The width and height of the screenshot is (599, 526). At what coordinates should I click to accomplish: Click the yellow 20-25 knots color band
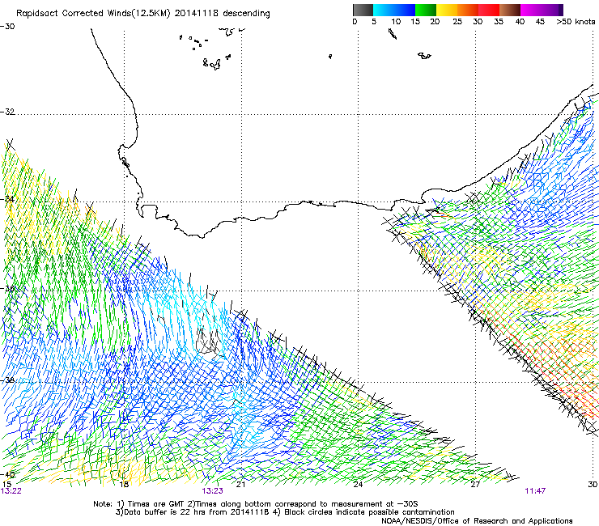447,10
